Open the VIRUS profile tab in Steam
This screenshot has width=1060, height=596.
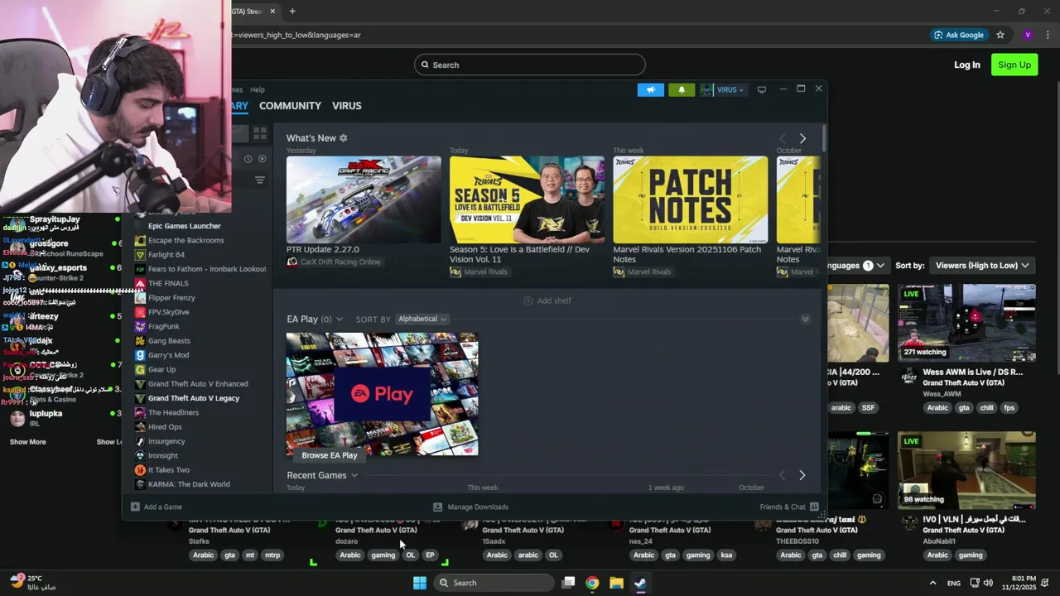click(347, 106)
